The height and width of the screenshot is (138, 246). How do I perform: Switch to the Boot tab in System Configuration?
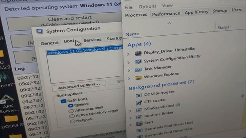pos(69,41)
